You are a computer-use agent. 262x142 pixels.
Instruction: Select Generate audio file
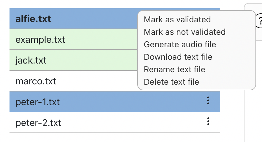(x=180, y=45)
